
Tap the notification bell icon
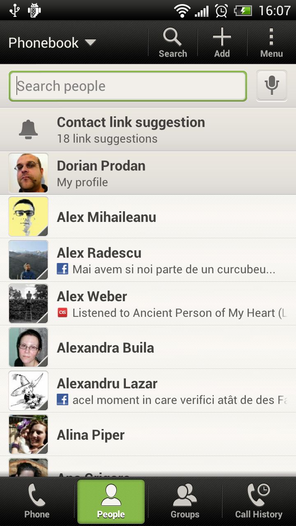28,130
